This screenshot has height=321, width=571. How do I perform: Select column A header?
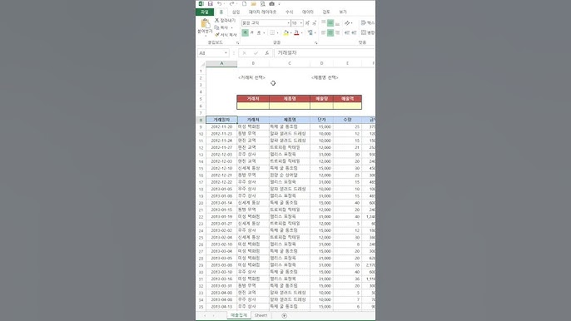pos(221,64)
